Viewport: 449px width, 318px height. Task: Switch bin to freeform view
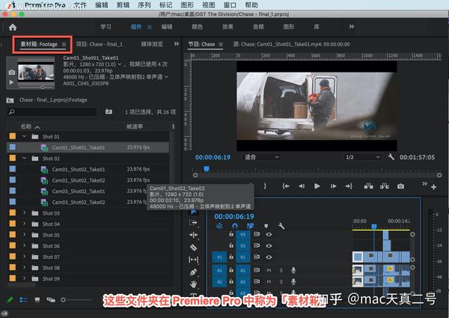click(x=51, y=300)
